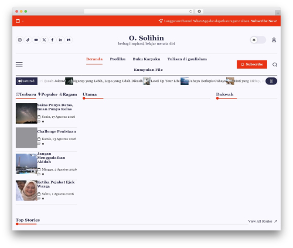Viewport: 293px width, 248px height.
Task: Open the Kumpulan File menu item
Action: click(148, 70)
